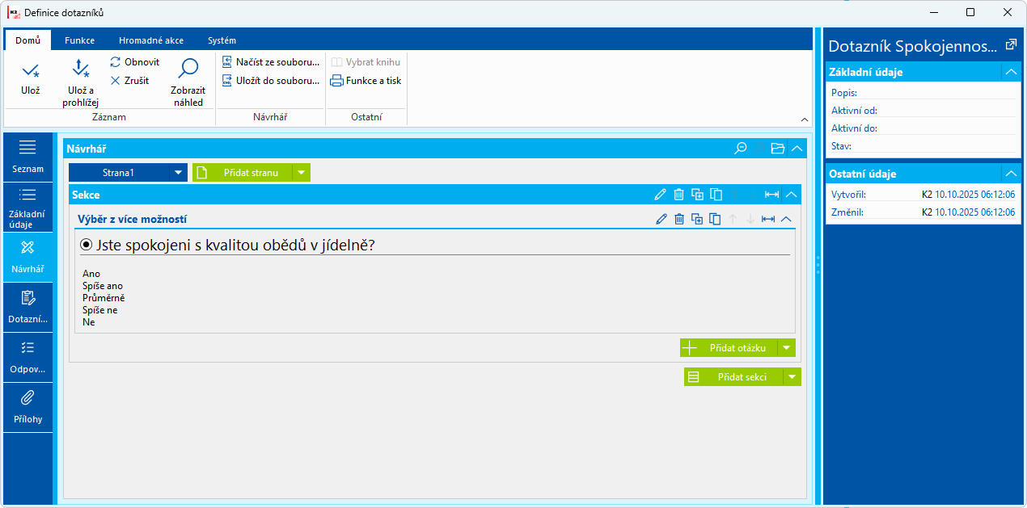Viewport: 1027px width, 508px height.
Task: Click the Aktivní do field
Action: point(923,128)
